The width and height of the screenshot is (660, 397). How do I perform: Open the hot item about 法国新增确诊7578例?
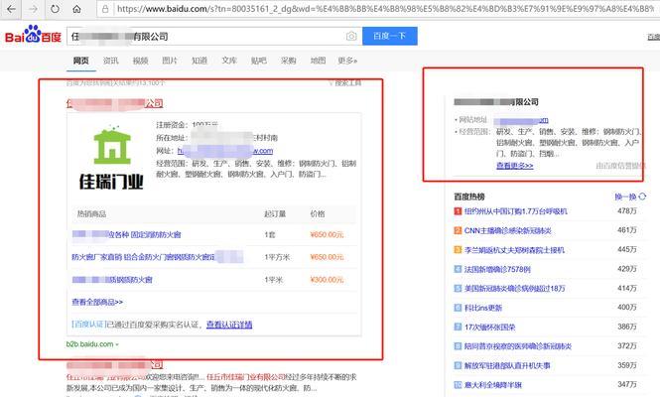pyautogui.click(x=497, y=269)
